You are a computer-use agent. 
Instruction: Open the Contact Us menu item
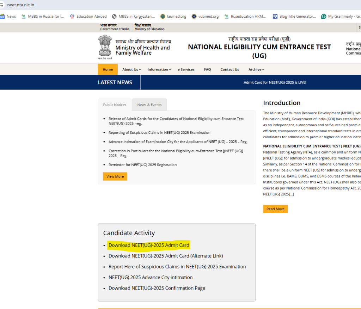point(230,69)
